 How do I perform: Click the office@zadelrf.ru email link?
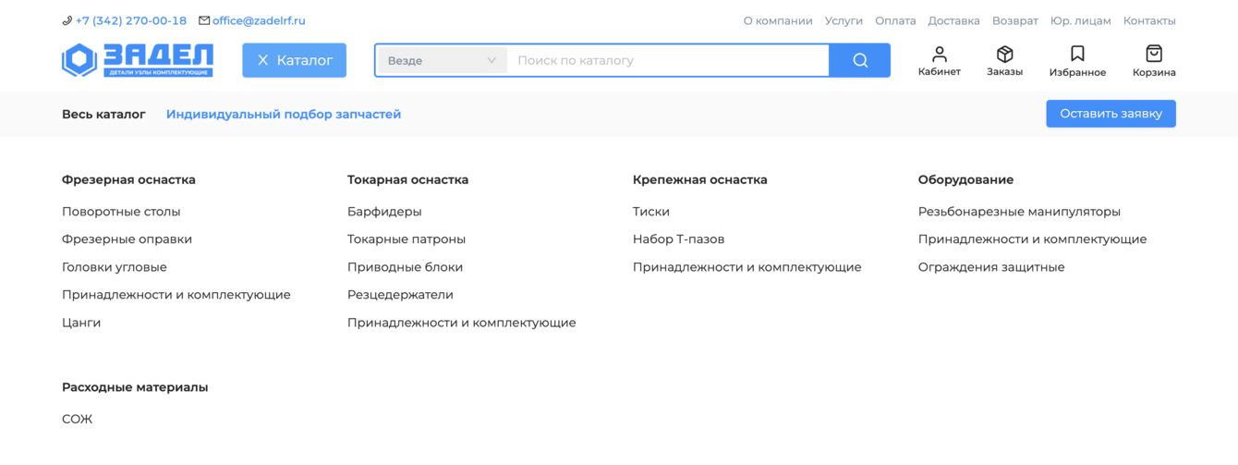pyautogui.click(x=259, y=20)
